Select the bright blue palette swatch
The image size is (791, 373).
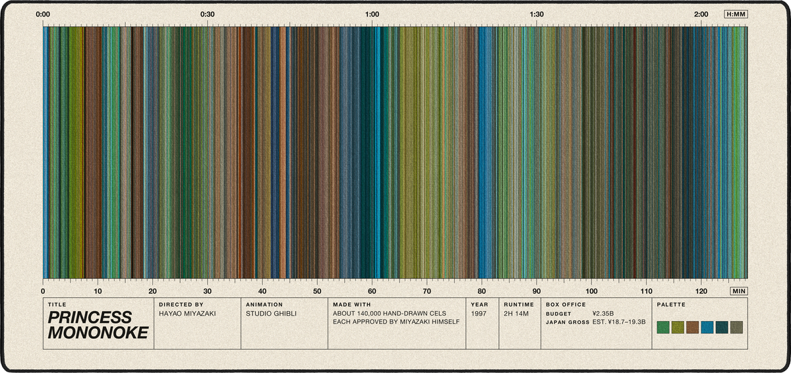pos(707,328)
